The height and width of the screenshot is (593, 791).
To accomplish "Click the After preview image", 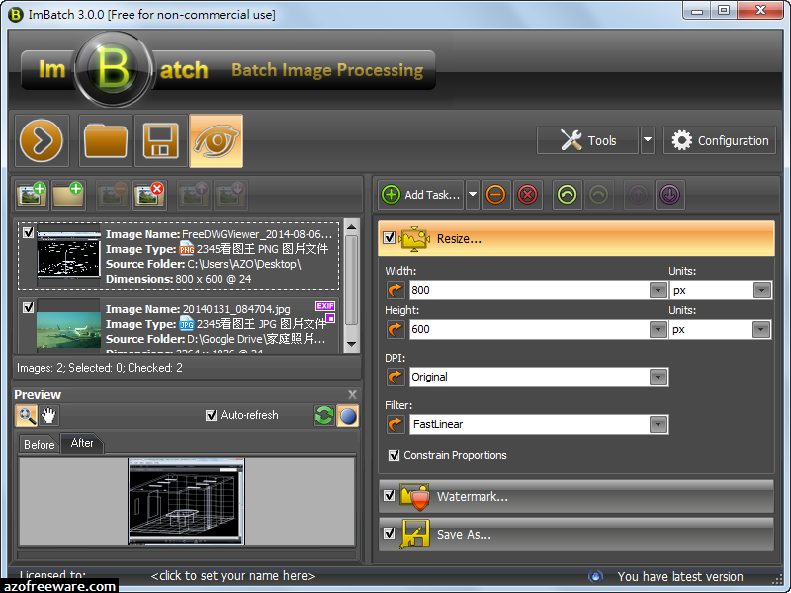I will 186,501.
